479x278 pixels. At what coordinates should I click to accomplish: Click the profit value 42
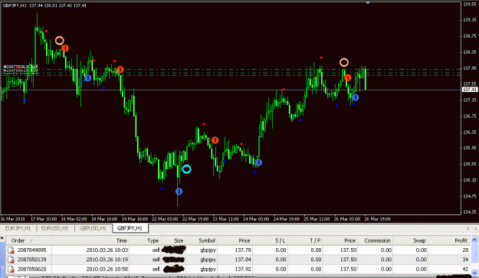pyautogui.click(x=465, y=269)
